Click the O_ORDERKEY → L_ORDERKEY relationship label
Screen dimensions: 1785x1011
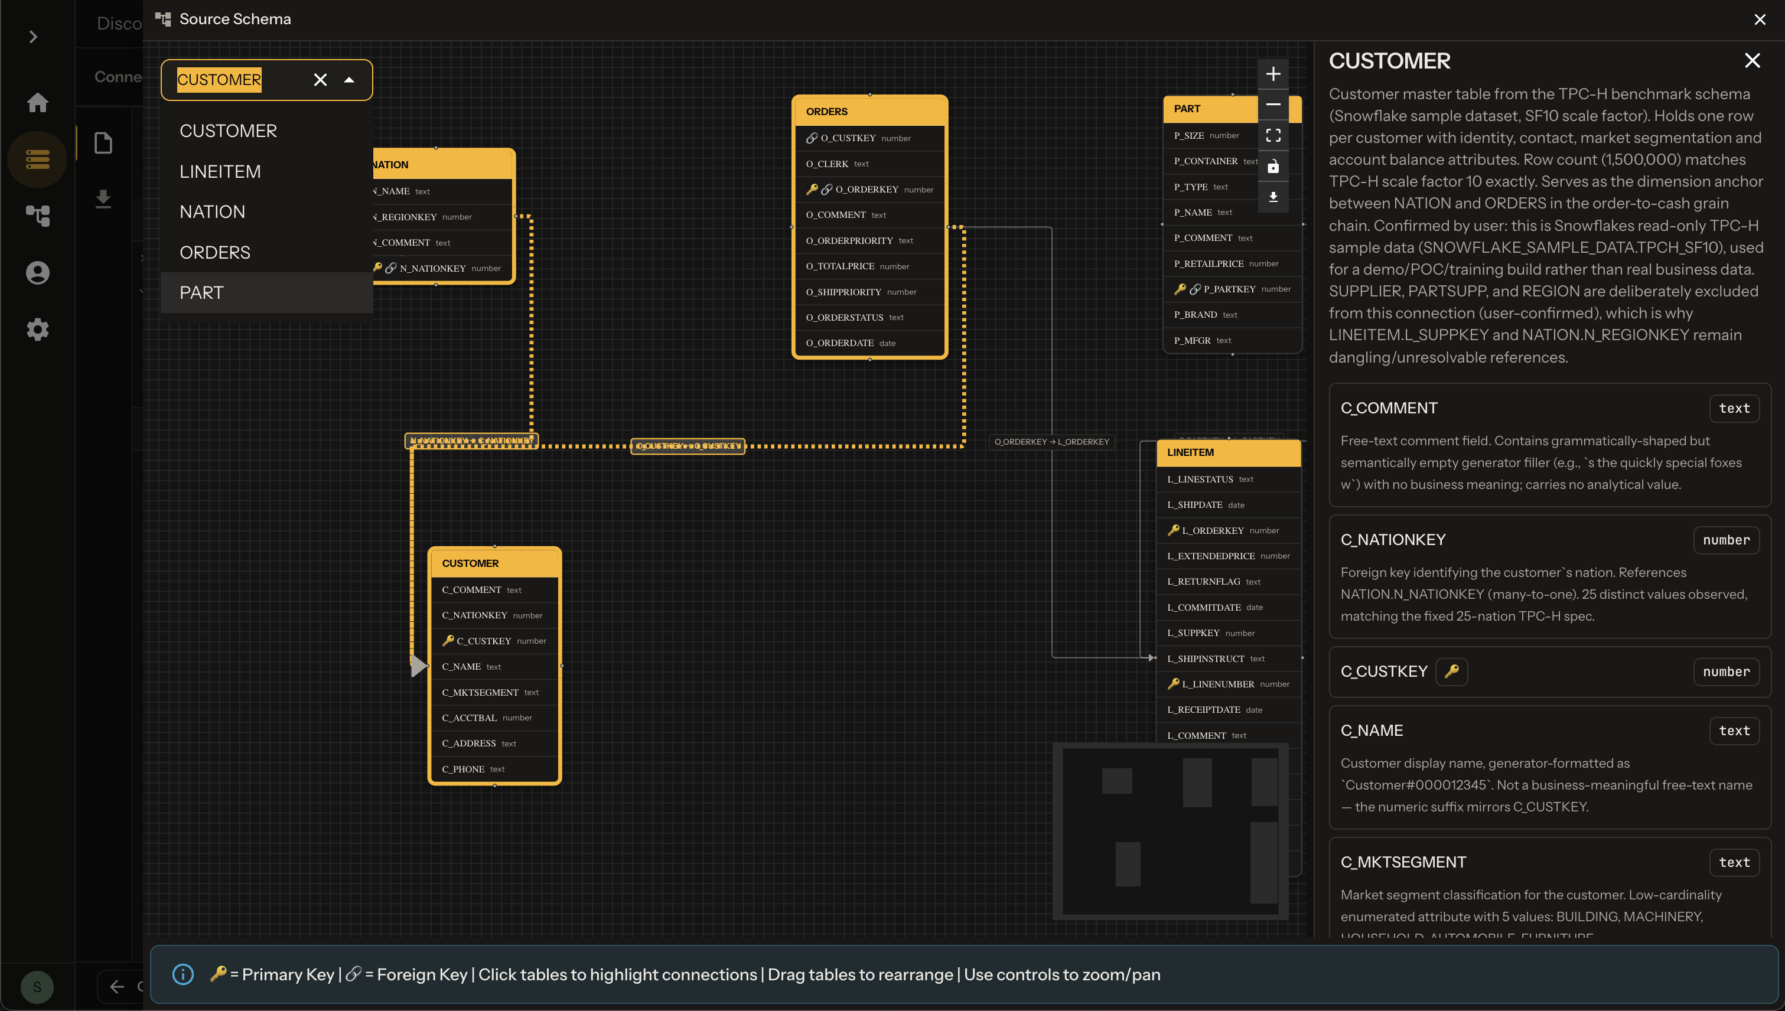coord(1051,442)
